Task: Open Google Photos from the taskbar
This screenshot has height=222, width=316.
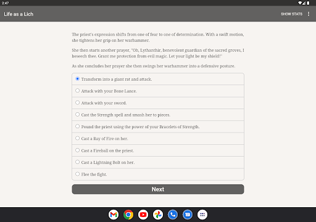Action: [x=158, y=215]
